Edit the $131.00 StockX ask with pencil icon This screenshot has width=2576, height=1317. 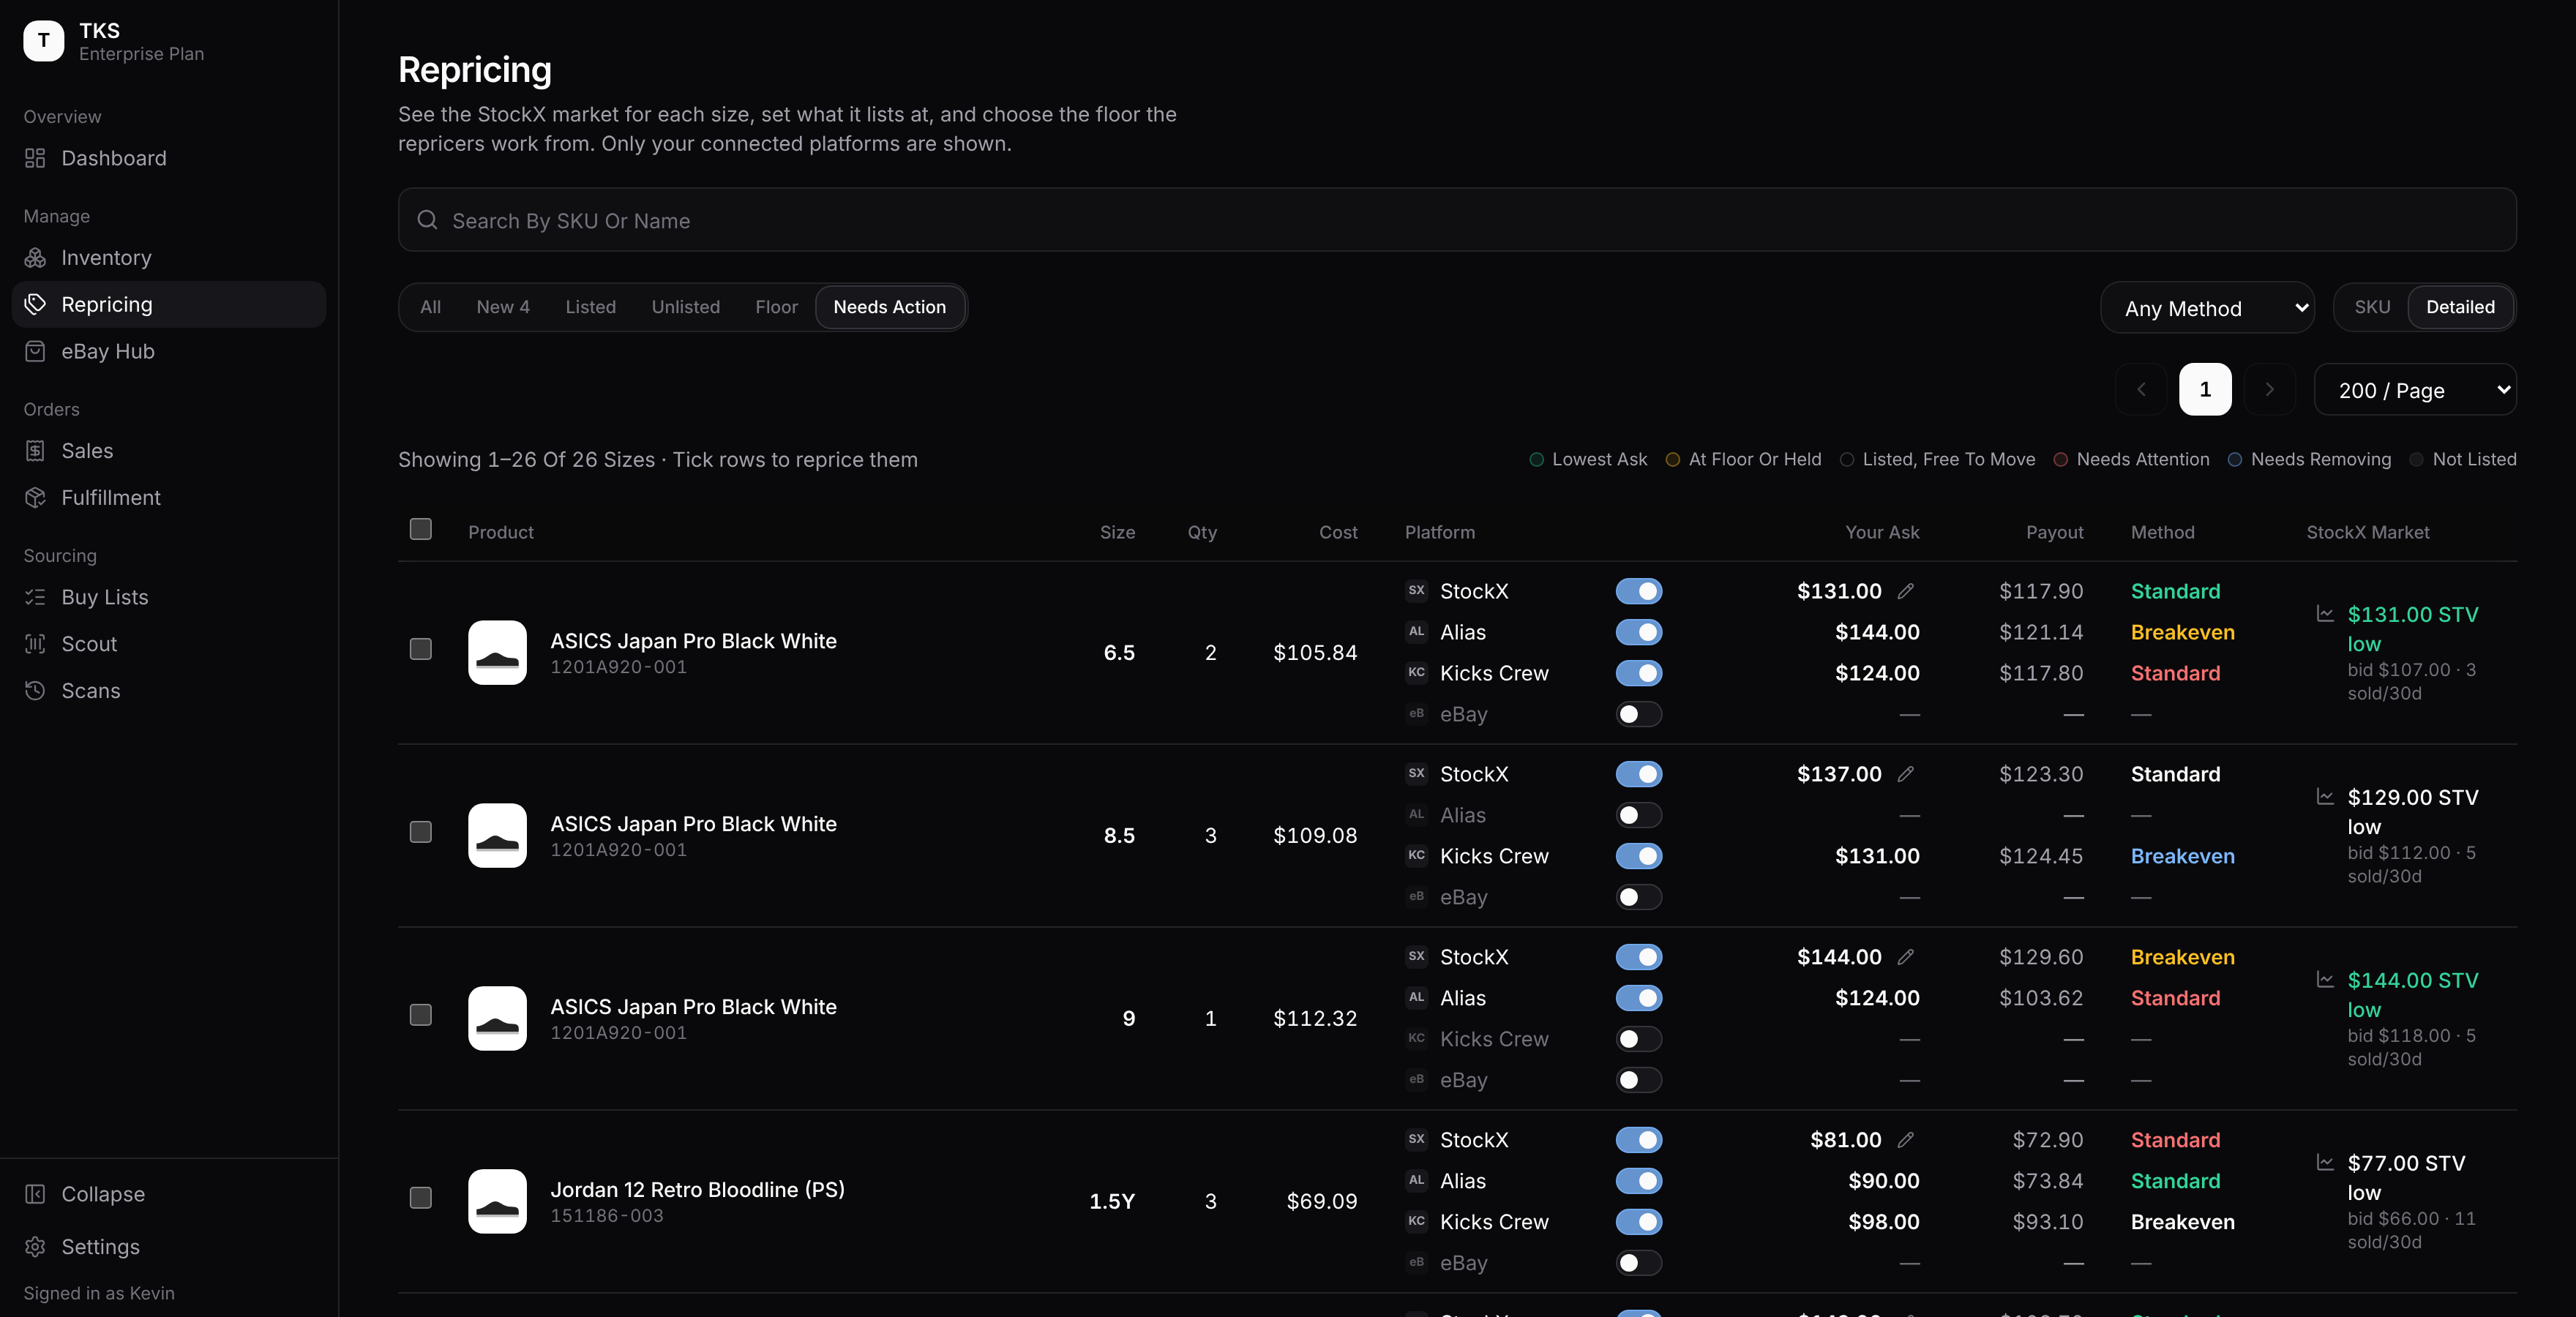pyautogui.click(x=1906, y=591)
